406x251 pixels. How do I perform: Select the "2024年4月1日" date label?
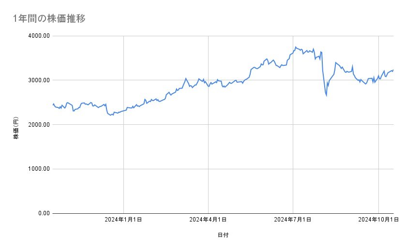[x=209, y=220]
